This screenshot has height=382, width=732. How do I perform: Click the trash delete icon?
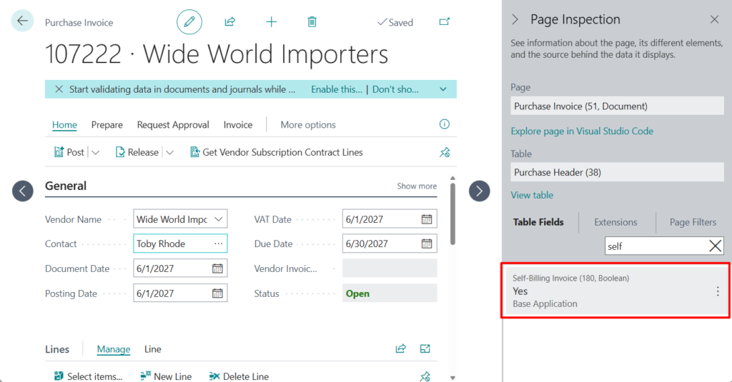coord(312,22)
